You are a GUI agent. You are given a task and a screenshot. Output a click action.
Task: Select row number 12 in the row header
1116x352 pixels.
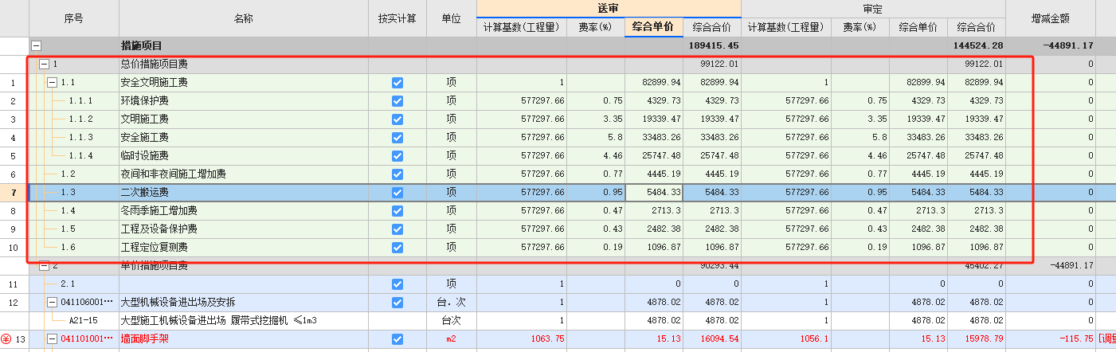(x=14, y=302)
